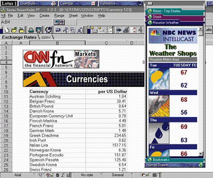Click the red-arrows rows toolbar icon
The width and height of the screenshot is (213, 178).
point(133,30)
